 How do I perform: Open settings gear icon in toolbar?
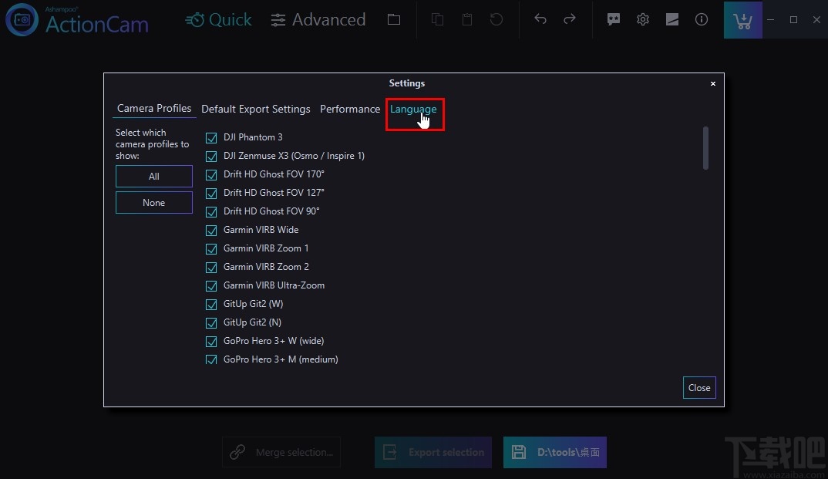click(643, 19)
